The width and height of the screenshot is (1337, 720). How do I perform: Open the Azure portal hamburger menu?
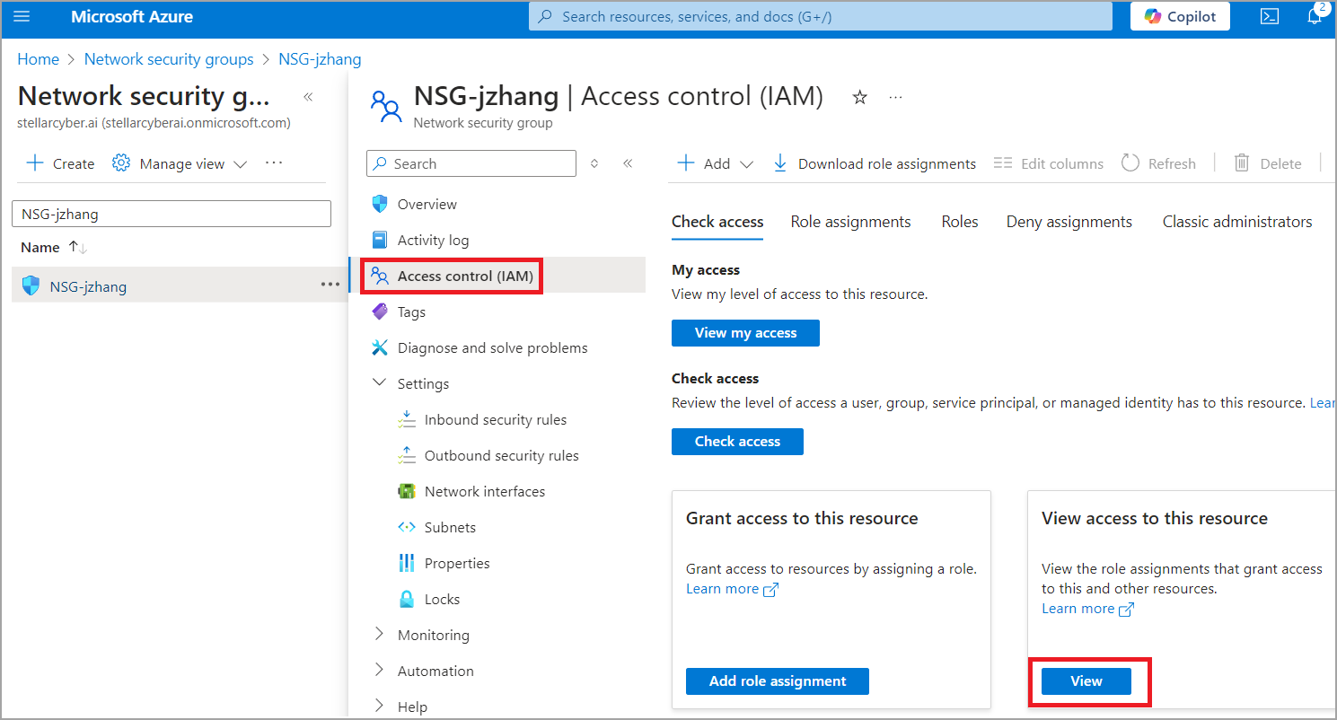pyautogui.click(x=22, y=17)
